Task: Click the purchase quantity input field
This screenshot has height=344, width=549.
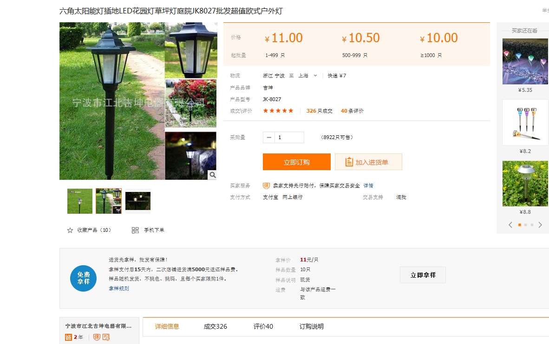Action: [x=289, y=138]
